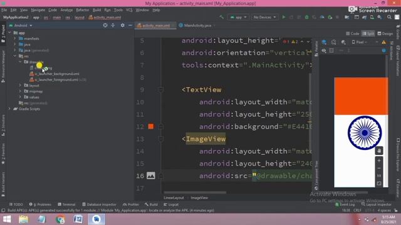
Task: Open the Layout Inspector
Action: 376,204
